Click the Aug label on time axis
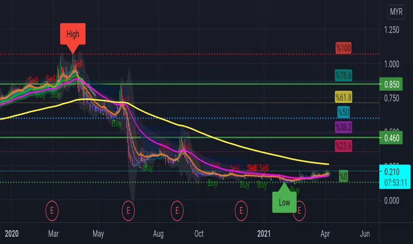The height and width of the screenshot is (244, 413). tap(158, 234)
